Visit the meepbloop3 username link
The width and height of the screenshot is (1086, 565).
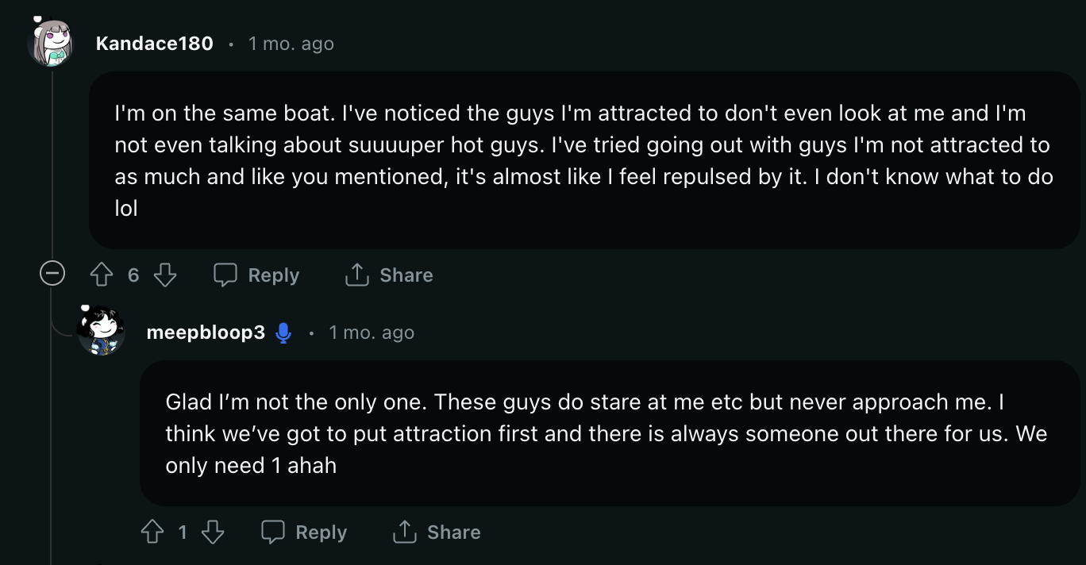206,332
